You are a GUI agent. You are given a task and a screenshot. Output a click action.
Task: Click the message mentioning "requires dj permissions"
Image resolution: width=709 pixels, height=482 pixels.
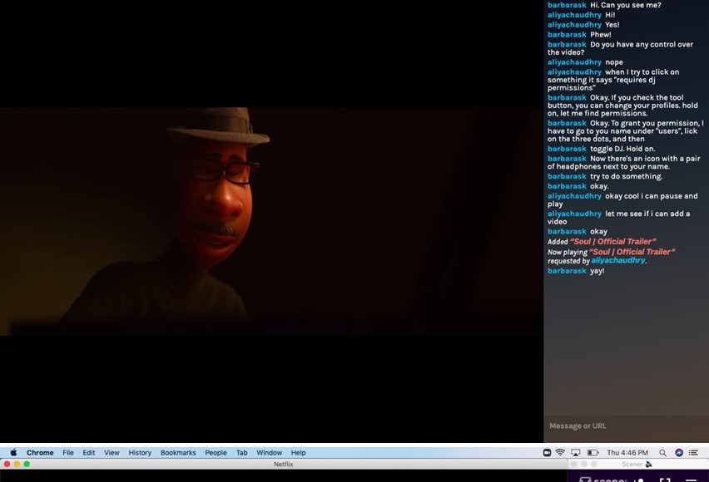pos(613,80)
